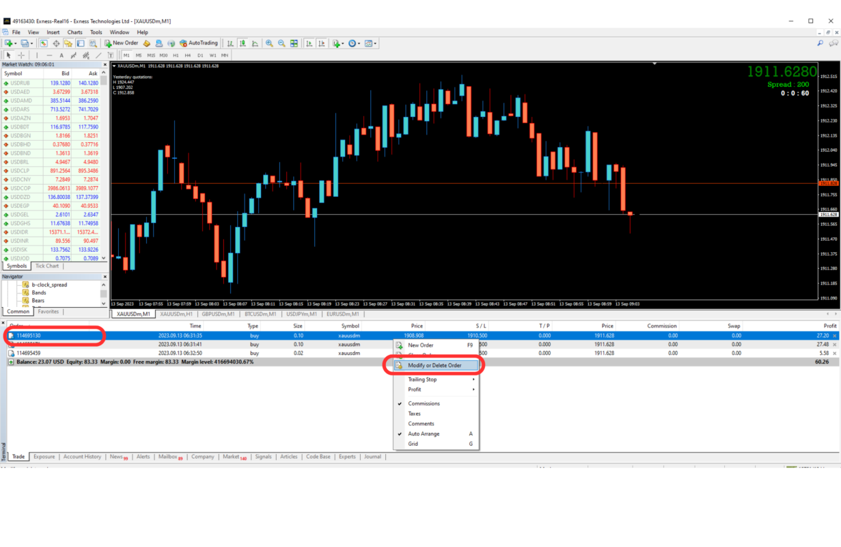Toggle chart auto scroll button
This screenshot has width=841, height=547.
[x=309, y=43]
